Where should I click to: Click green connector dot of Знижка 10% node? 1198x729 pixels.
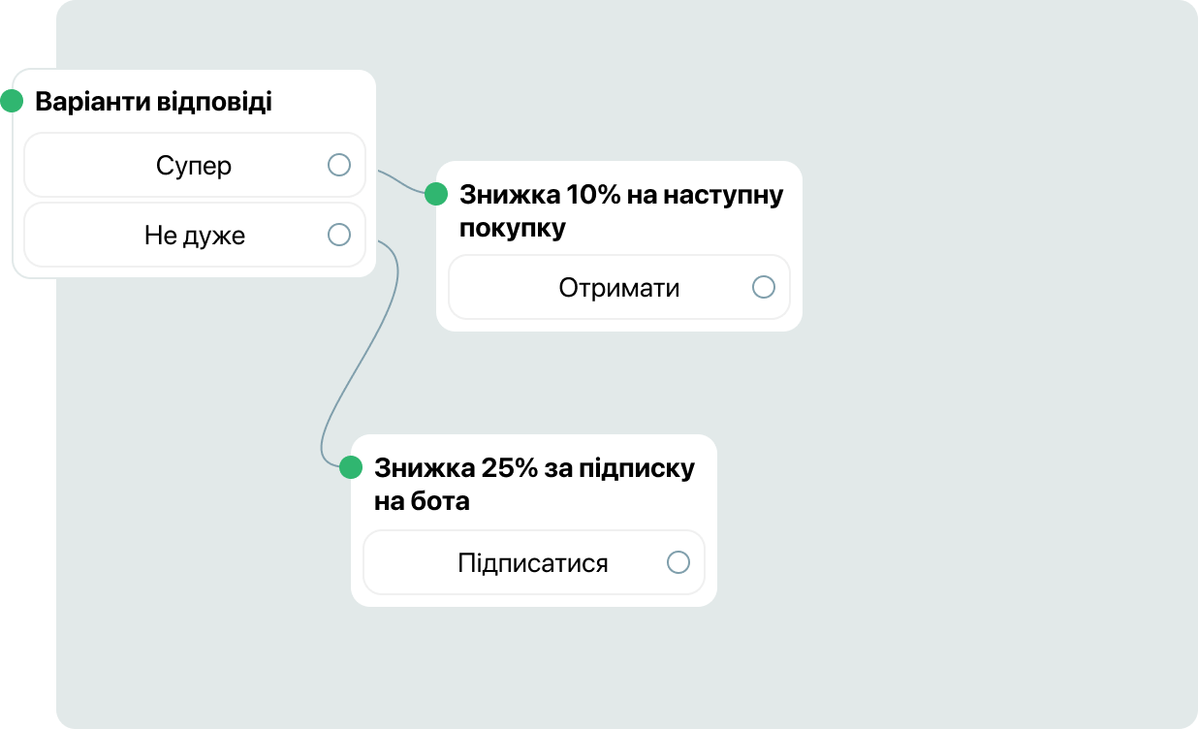point(436,194)
